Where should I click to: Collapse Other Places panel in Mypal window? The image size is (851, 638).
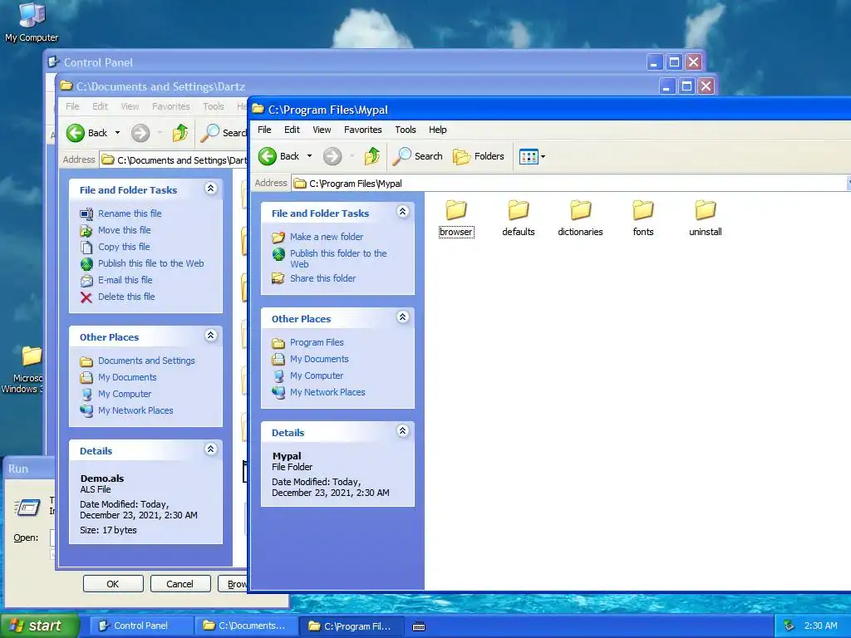(403, 317)
